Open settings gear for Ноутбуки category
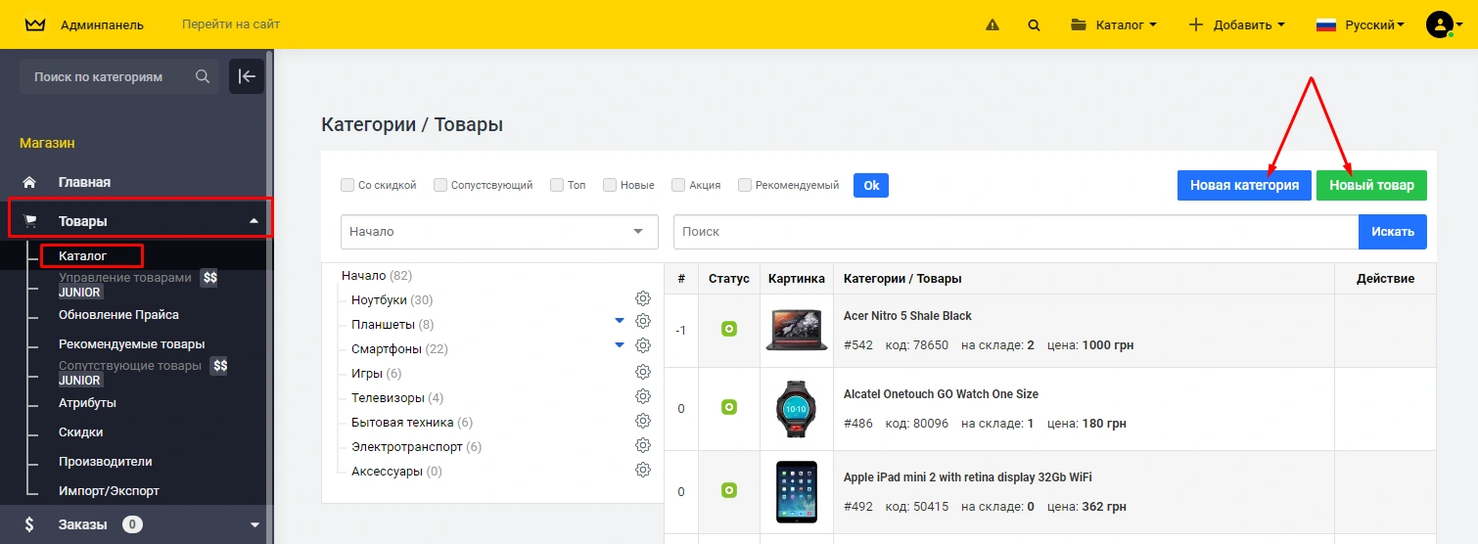Image resolution: width=1478 pixels, height=544 pixels. pyautogui.click(x=643, y=298)
